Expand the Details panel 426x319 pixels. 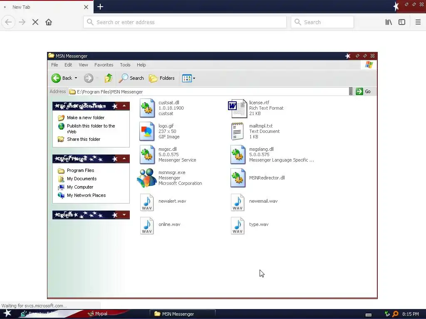click(124, 215)
